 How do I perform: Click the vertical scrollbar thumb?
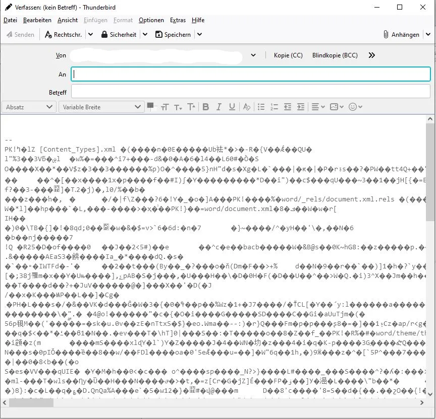point(430,172)
